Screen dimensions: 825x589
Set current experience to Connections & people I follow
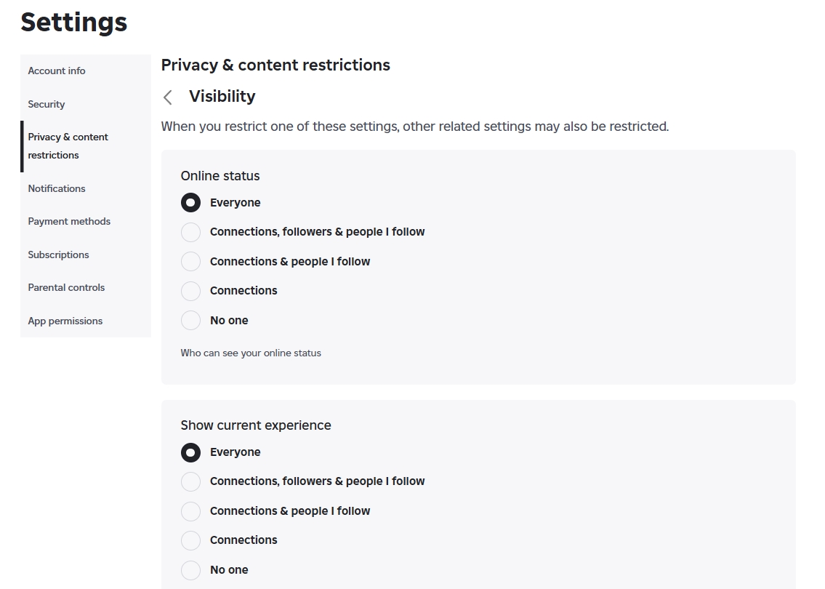pyautogui.click(x=190, y=511)
